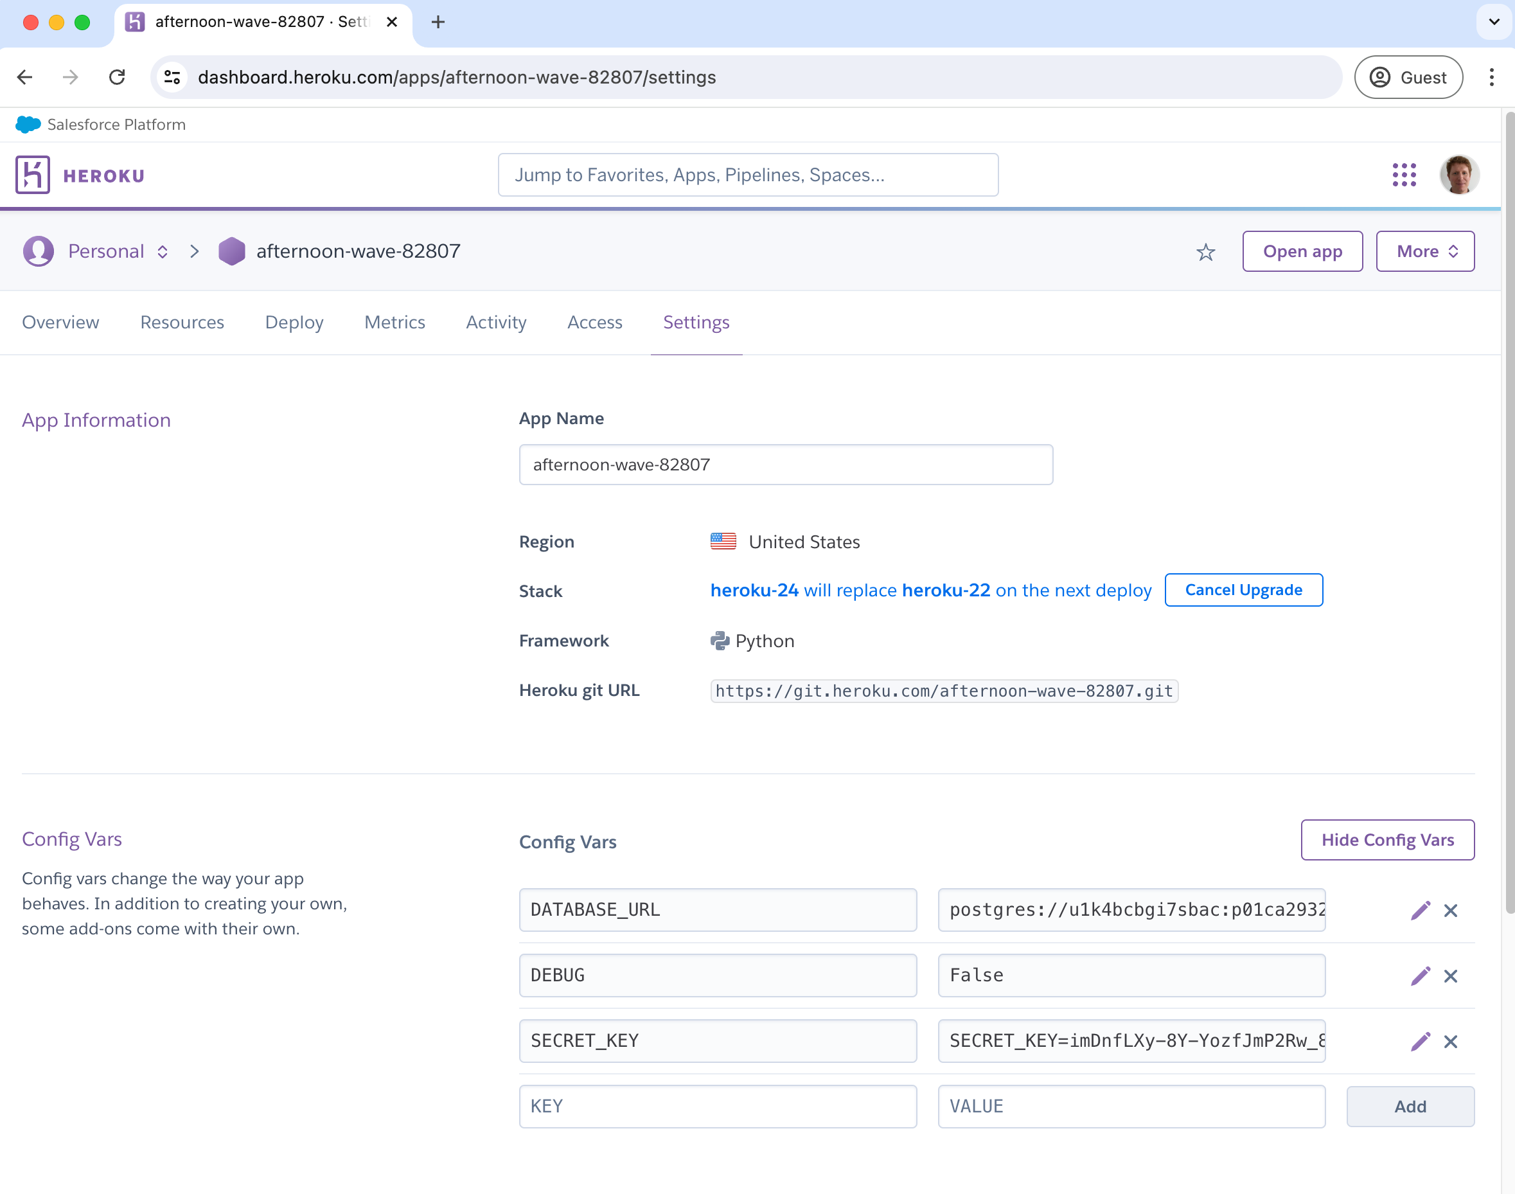This screenshot has height=1194, width=1515.
Task: Click the Heroku git URL text
Action: [944, 691]
